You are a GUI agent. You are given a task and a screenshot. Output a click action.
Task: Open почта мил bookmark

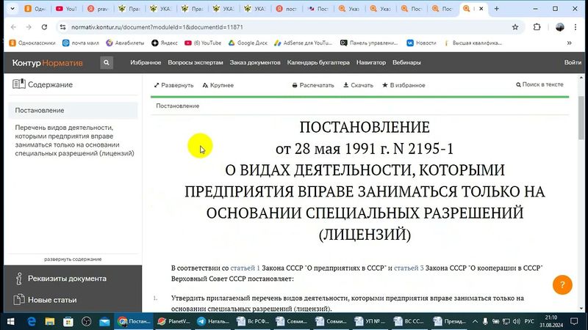click(x=81, y=43)
